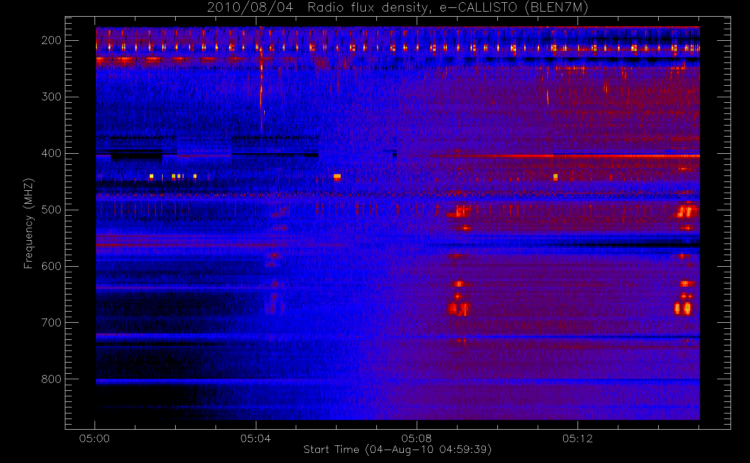Click the 05:08 time tick label
This screenshot has height=463, width=750.
pos(416,438)
